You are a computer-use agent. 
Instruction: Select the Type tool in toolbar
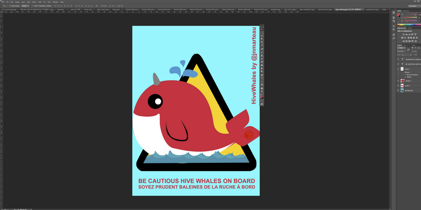[262, 78]
